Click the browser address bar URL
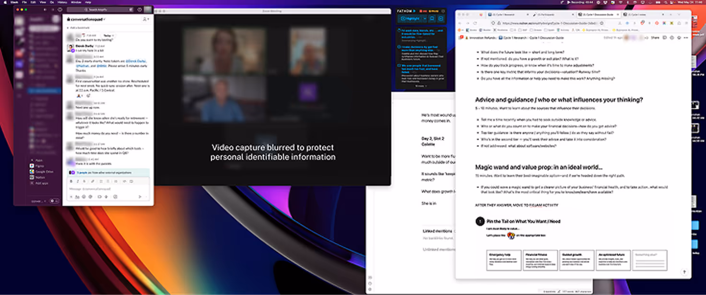The width and height of the screenshot is (706, 295). 548,23
